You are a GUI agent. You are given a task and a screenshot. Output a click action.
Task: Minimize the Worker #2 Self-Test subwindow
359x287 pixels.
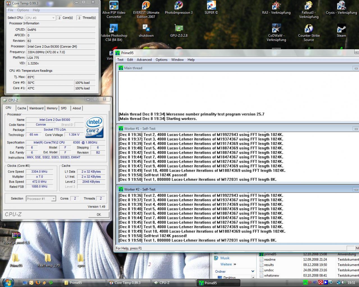356,189
